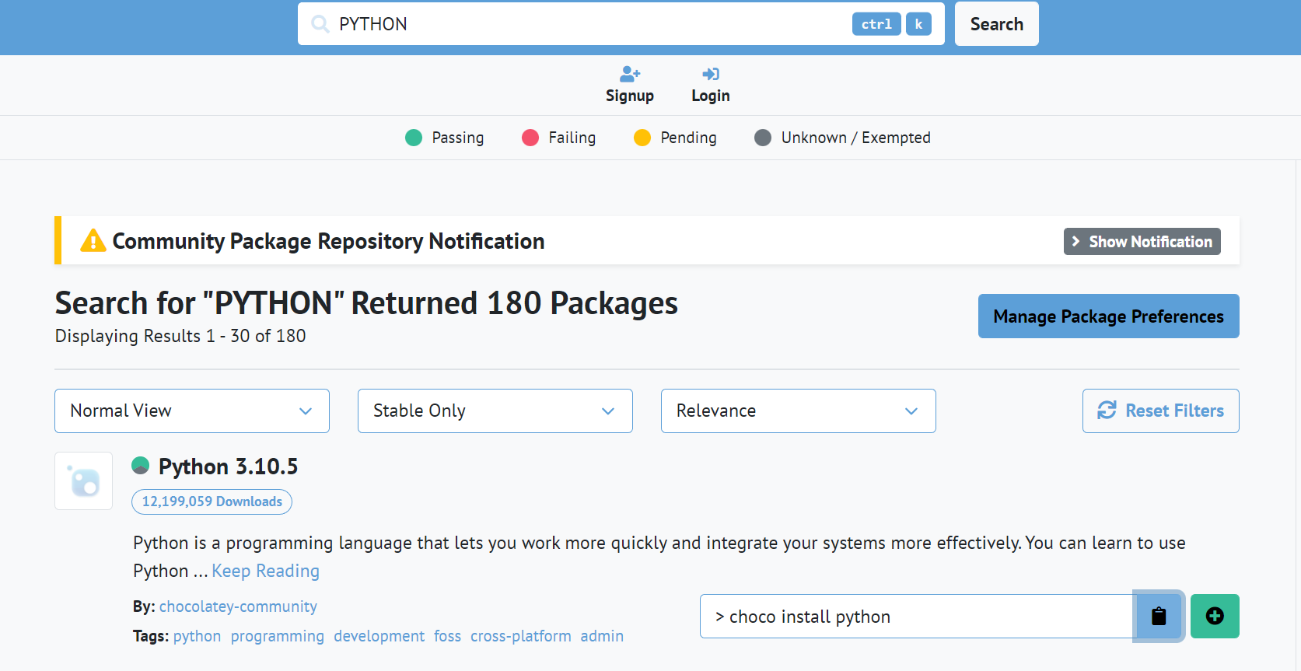Open the Keep Reading link
This screenshot has height=671, width=1301.
[265, 571]
